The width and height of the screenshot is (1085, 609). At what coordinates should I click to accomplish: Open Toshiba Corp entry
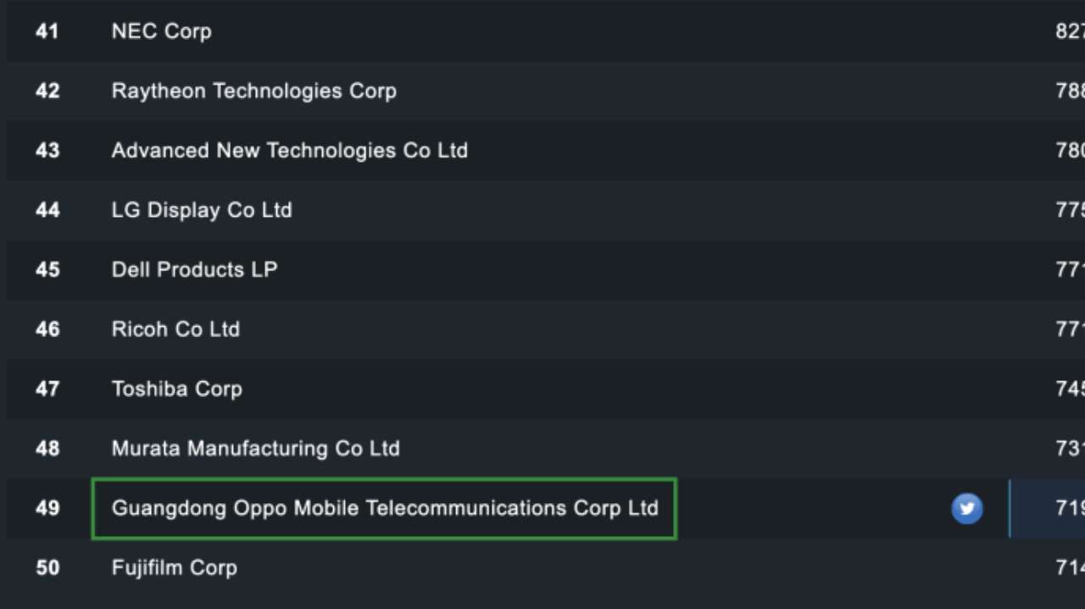click(177, 389)
